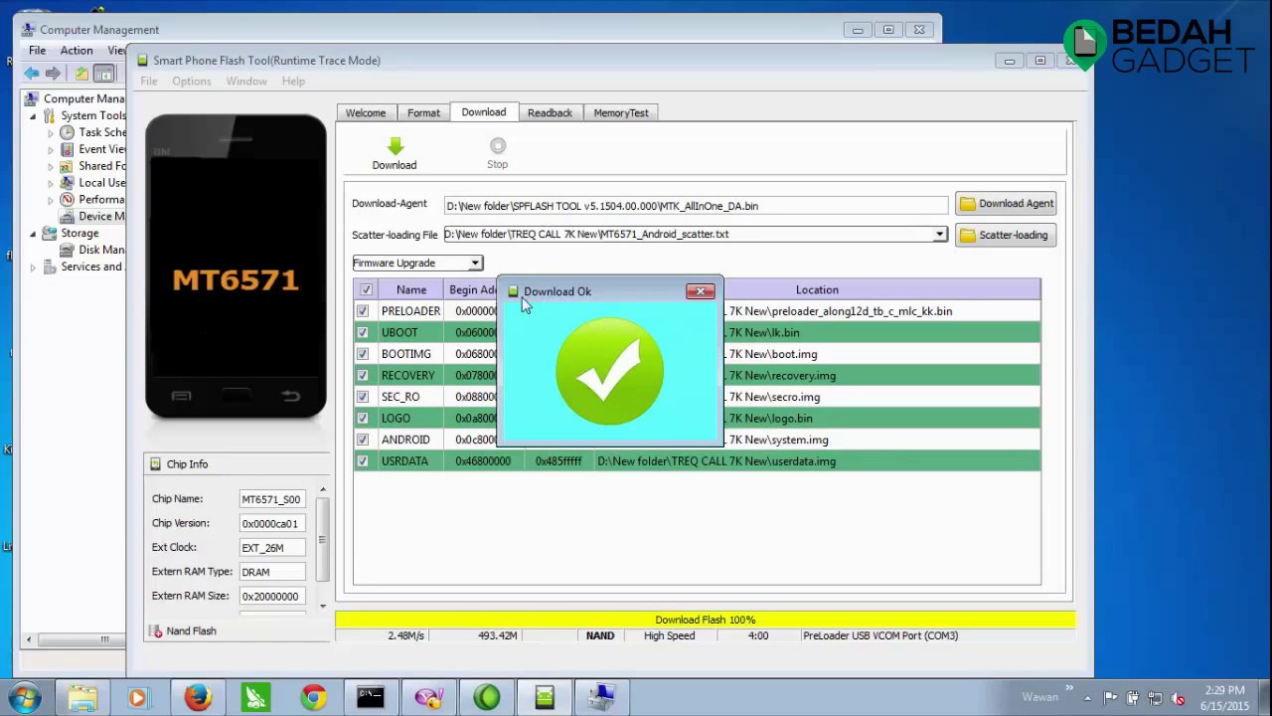Expand the Task Scheduler node arrow
This screenshot has width=1272, height=716.
tap(51, 132)
